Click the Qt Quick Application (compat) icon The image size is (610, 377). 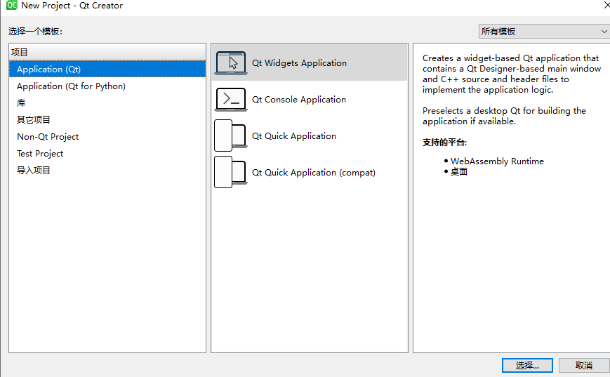pos(231,172)
